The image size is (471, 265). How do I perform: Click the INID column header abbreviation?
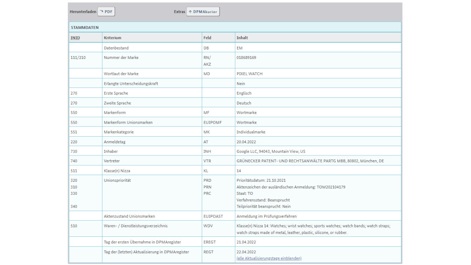pos(75,38)
